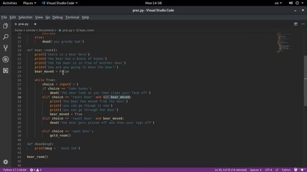
Task: Click line number 30 in gutter
Action: pyautogui.click(x=19, y=97)
